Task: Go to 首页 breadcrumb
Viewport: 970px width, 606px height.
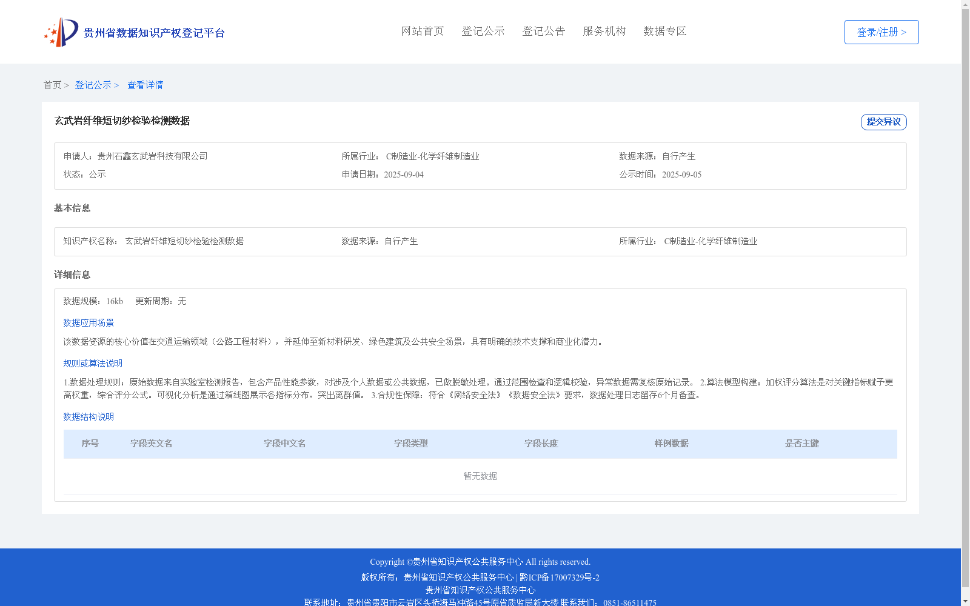Action: tap(52, 85)
